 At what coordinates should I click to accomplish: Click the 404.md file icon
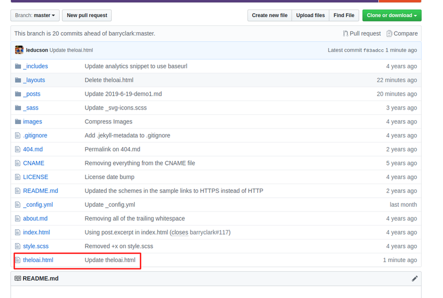[x=18, y=149]
